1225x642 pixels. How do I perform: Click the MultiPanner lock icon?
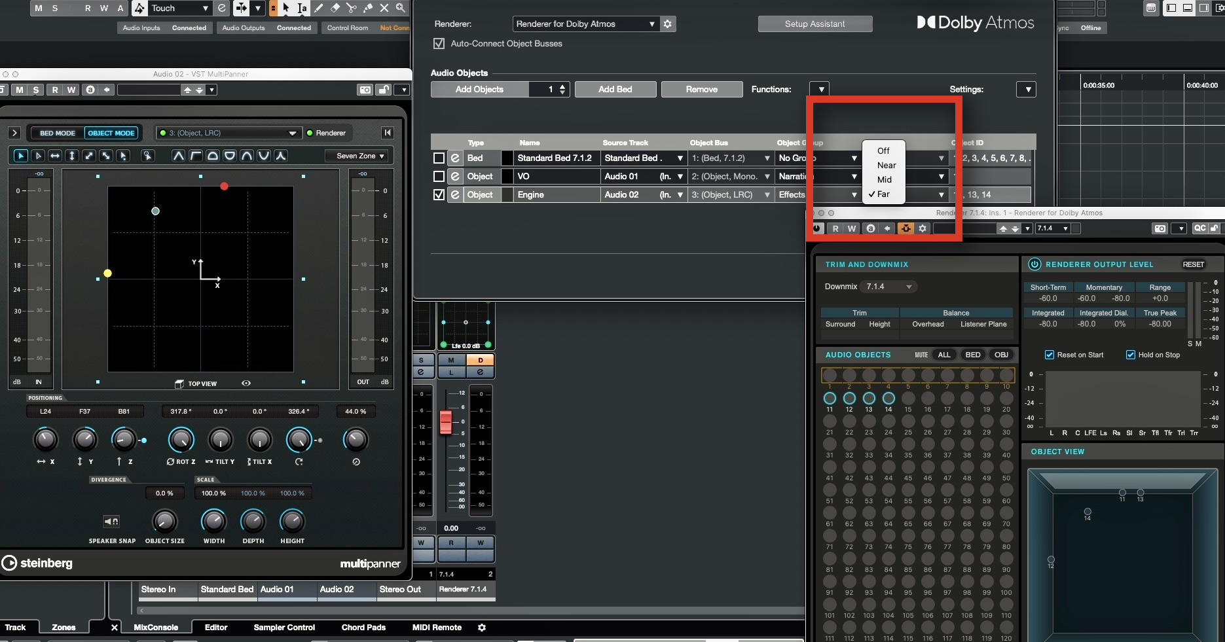click(384, 90)
